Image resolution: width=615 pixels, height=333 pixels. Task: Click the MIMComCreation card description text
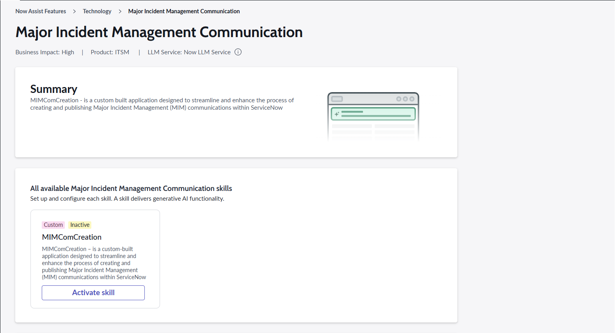[94, 263]
